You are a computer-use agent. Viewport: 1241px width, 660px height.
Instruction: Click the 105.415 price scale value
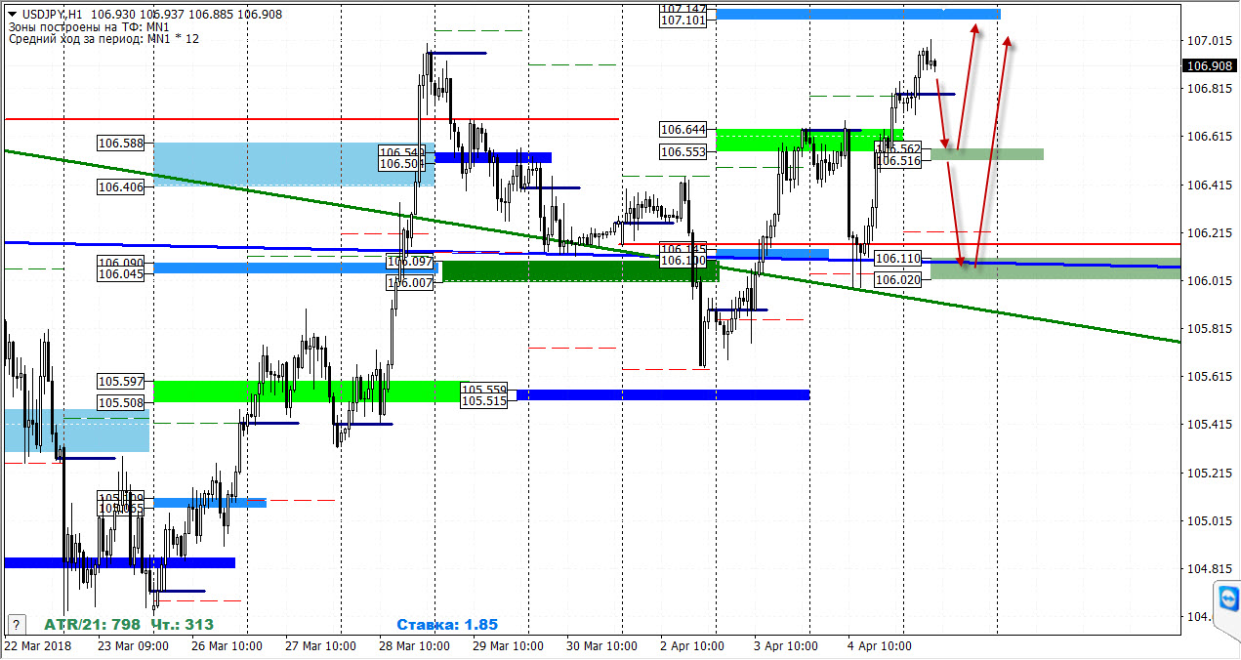(1209, 425)
